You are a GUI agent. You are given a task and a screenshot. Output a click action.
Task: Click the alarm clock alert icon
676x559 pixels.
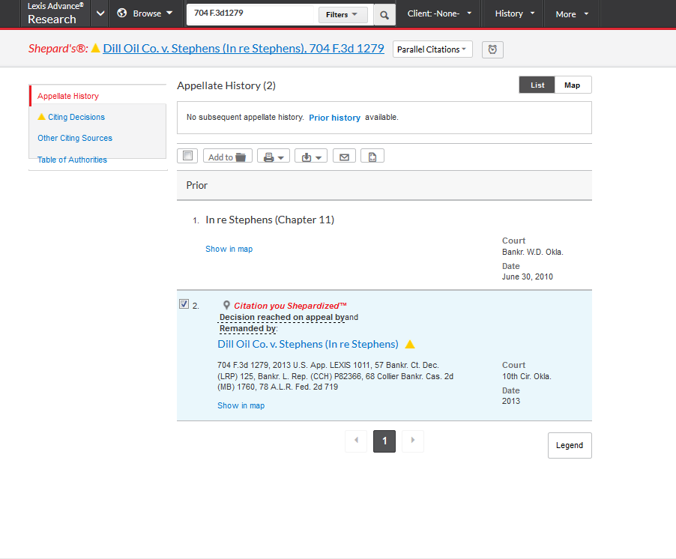492,49
